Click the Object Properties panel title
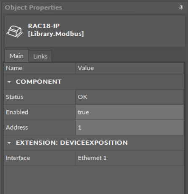188x194 pixels. click(x=33, y=8)
